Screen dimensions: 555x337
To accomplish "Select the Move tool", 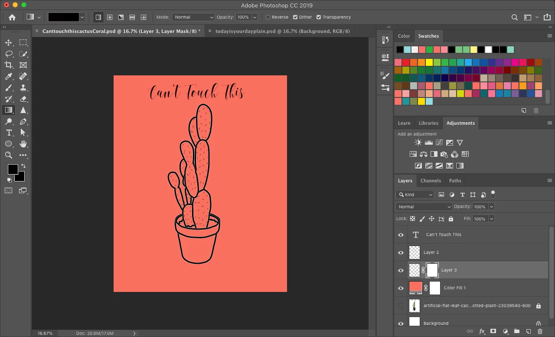I will 9,42.
